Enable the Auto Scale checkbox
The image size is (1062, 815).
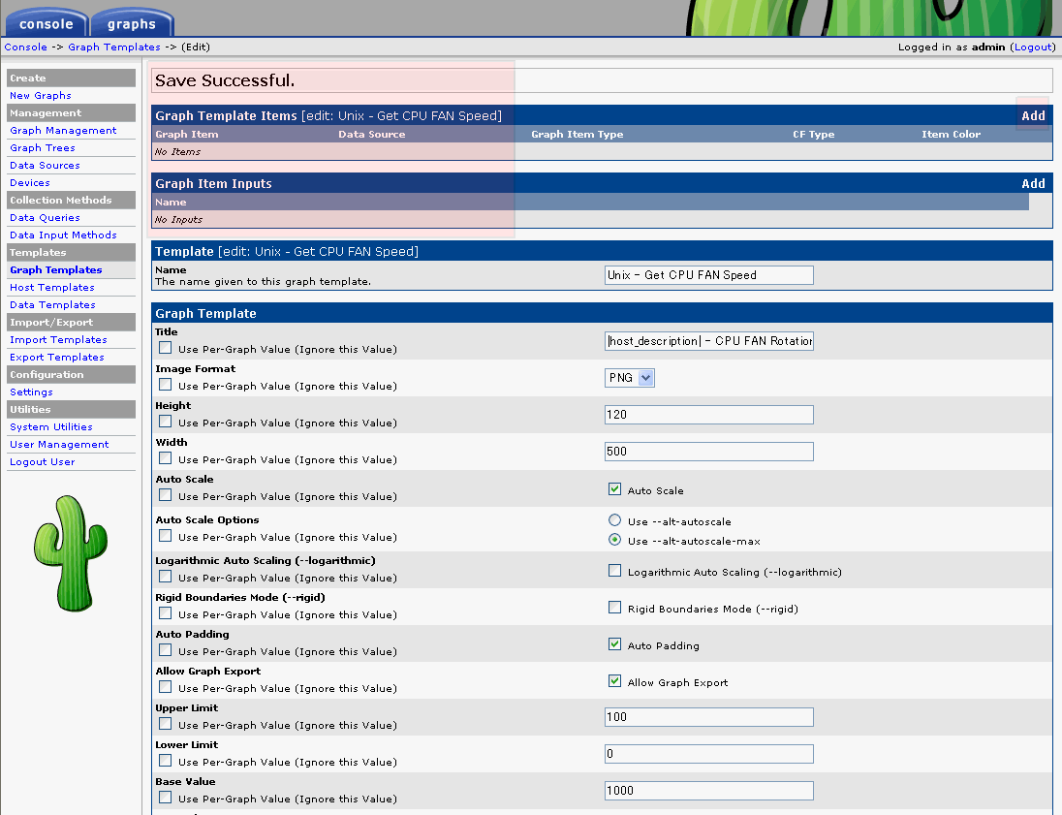pos(614,489)
